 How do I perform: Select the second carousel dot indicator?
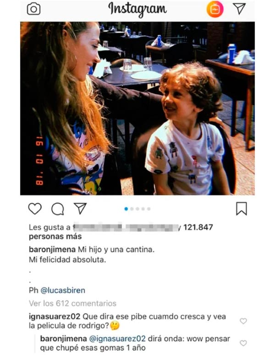(132, 209)
